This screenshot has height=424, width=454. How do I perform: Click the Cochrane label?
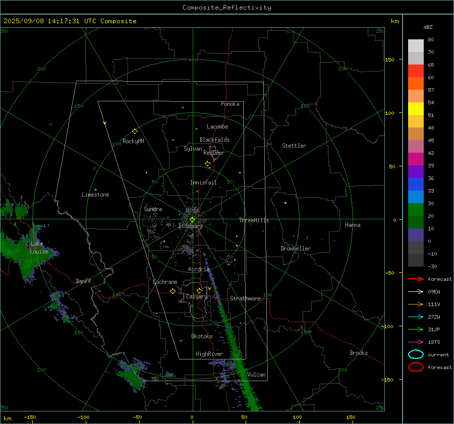(165, 282)
